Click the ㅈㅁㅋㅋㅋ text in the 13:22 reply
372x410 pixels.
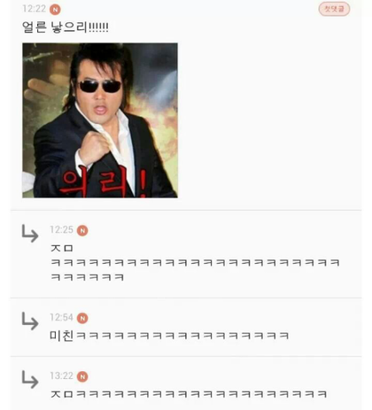(189, 394)
